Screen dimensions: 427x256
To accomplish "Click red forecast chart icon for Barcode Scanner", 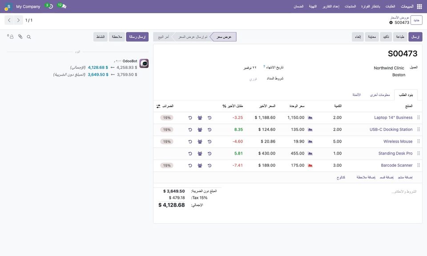I will coord(310,165).
